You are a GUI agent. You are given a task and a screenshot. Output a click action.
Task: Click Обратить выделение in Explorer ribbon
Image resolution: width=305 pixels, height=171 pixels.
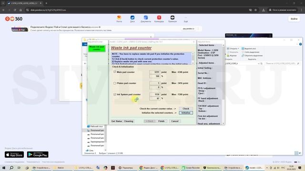252,56
